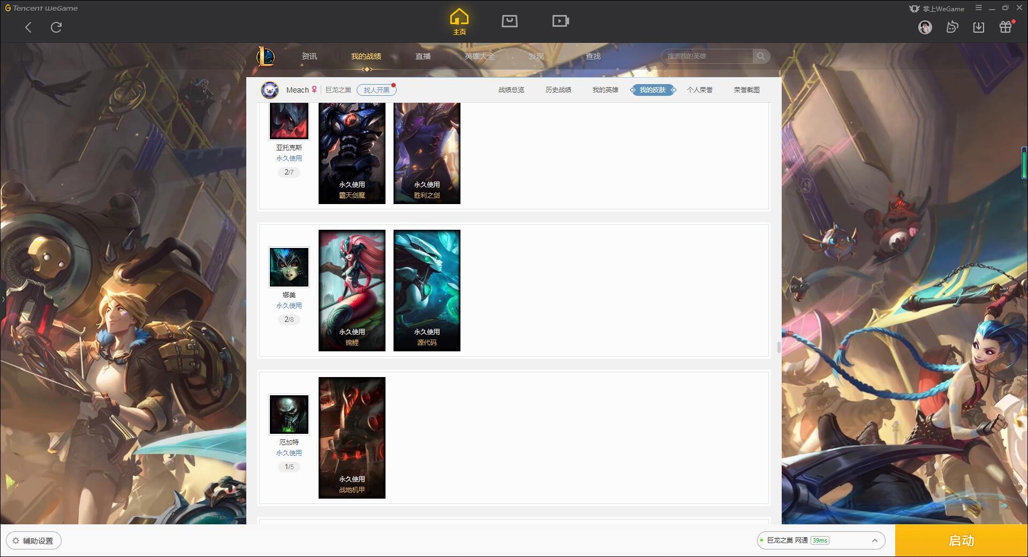The height and width of the screenshot is (557, 1028).
Task: Click the 找人开黑 button
Action: click(376, 90)
